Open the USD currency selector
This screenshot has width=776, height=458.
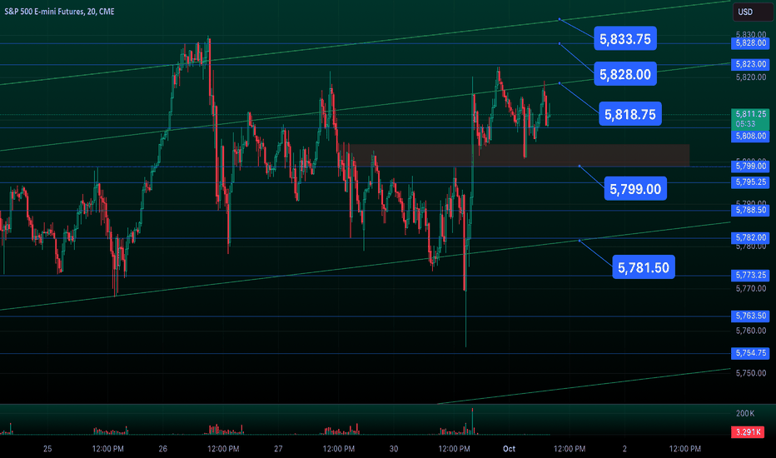click(x=752, y=12)
